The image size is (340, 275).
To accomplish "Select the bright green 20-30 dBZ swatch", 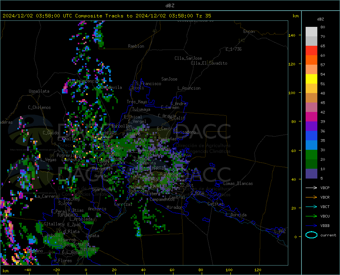I will pos(311,155).
